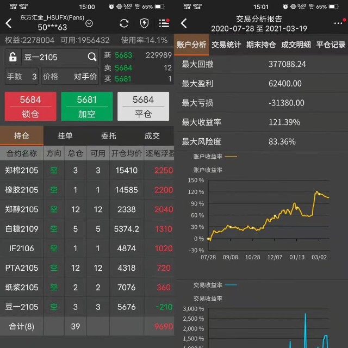Click the 最大盈利 62400.00 row
The height and width of the screenshot is (348, 348).
(261, 83)
